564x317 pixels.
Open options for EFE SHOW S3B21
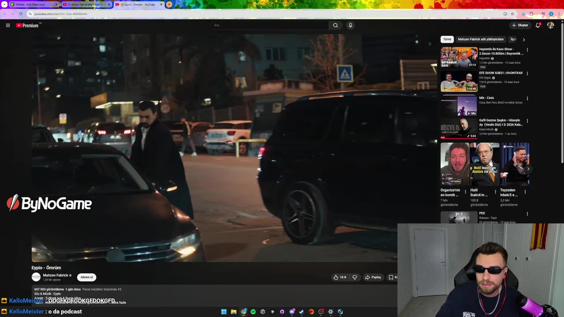(x=527, y=74)
